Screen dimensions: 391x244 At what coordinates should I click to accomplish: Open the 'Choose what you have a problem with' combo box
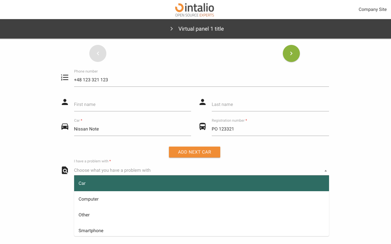pos(197,170)
